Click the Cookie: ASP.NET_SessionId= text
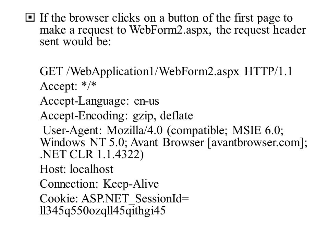The width and height of the screenshot is (329, 247). click(x=114, y=199)
